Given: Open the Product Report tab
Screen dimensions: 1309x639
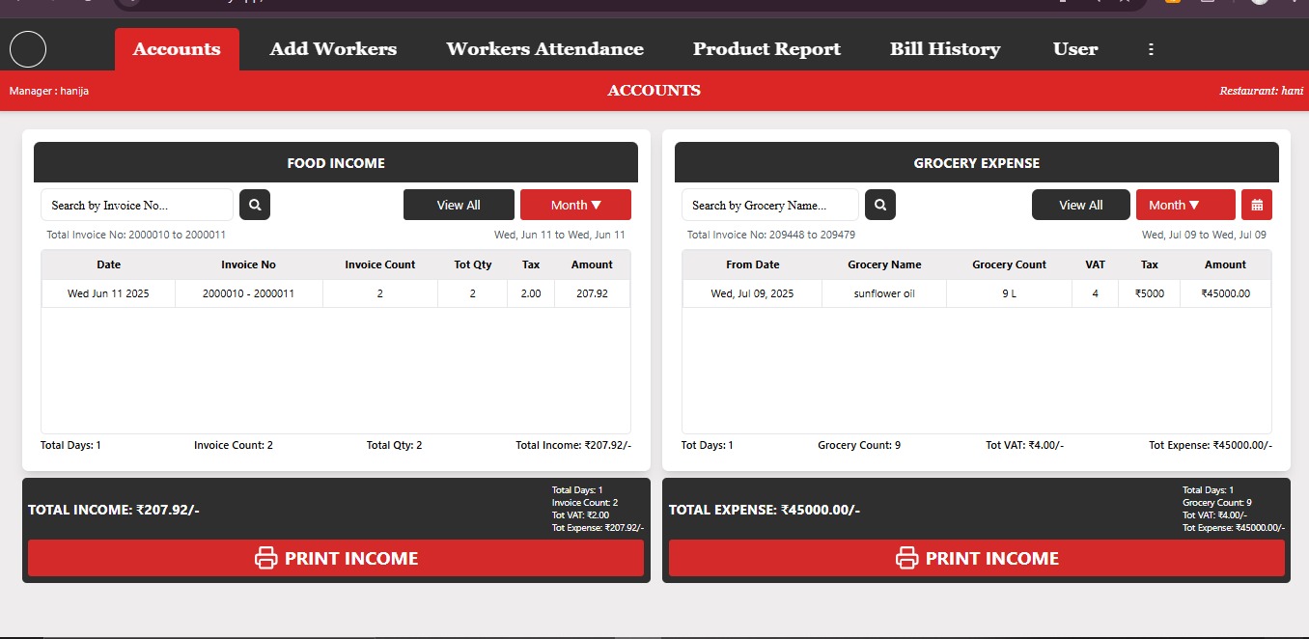Looking at the screenshot, I should 766,49.
